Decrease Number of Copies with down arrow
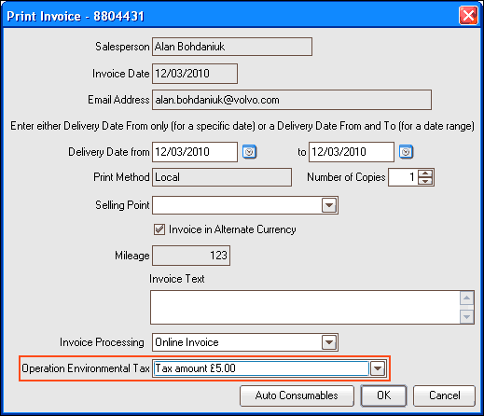Viewport: 484px width, 416px height. (425, 181)
